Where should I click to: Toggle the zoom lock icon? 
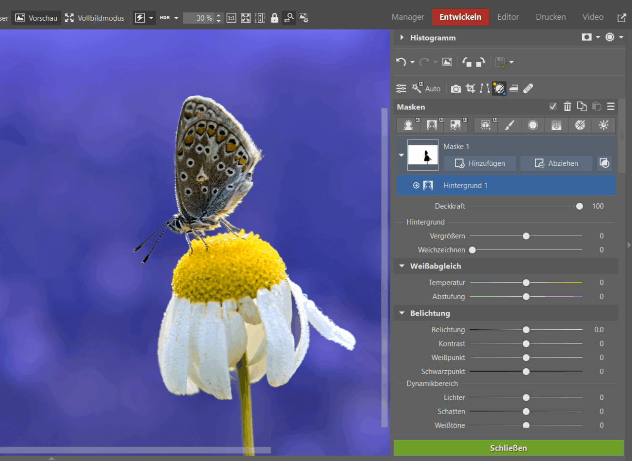275,18
